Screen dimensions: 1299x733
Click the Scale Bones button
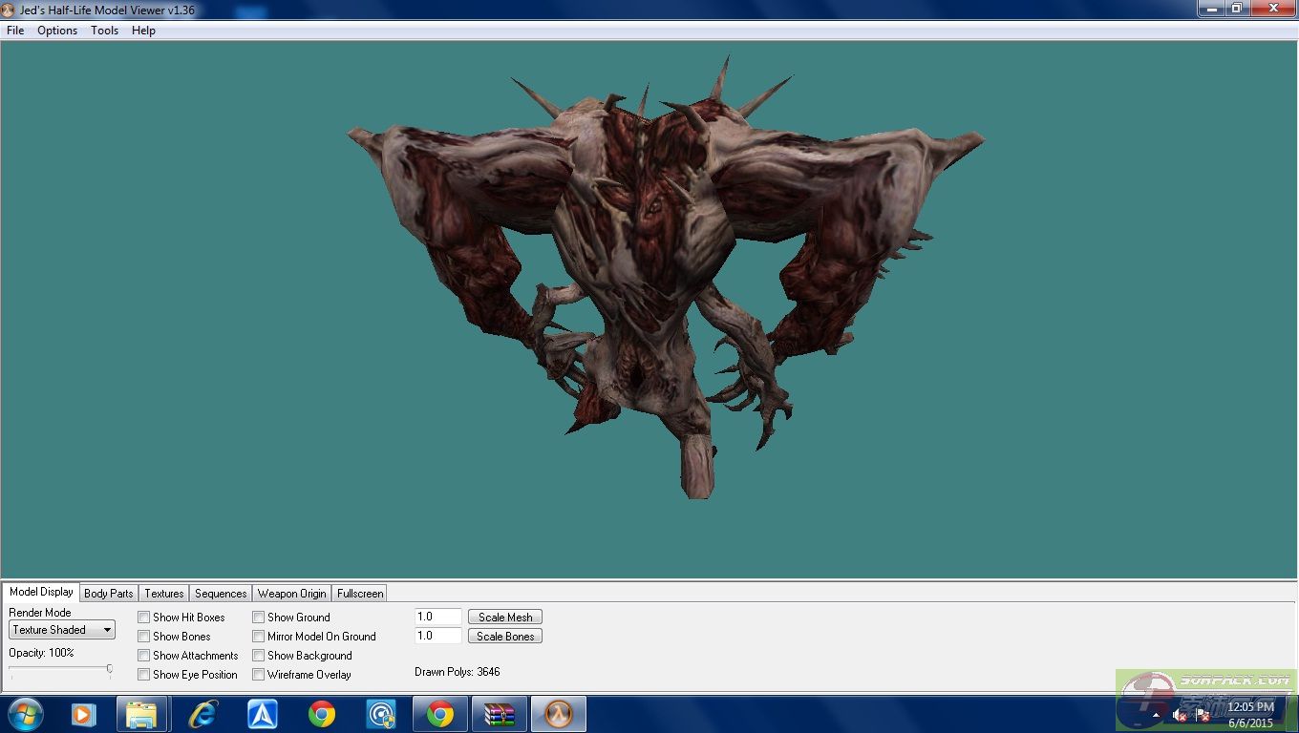coord(505,637)
